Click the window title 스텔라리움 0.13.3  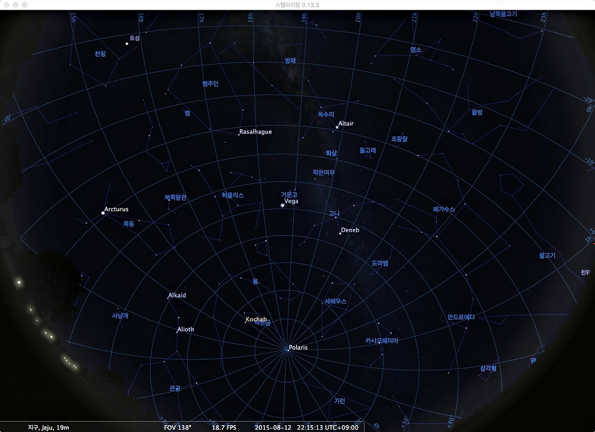point(297,5)
